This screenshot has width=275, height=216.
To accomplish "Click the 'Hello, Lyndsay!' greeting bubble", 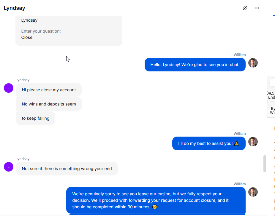I will pos(195,65).
